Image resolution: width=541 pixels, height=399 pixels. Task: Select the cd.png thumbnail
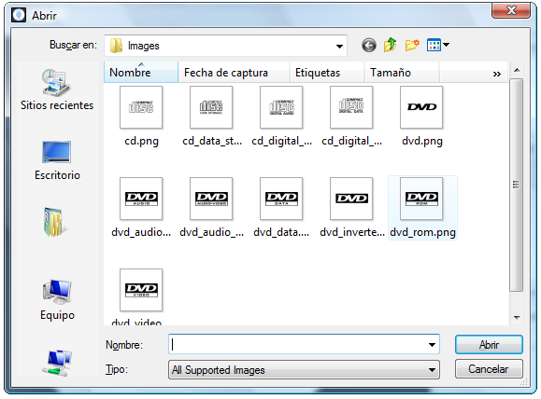point(141,107)
